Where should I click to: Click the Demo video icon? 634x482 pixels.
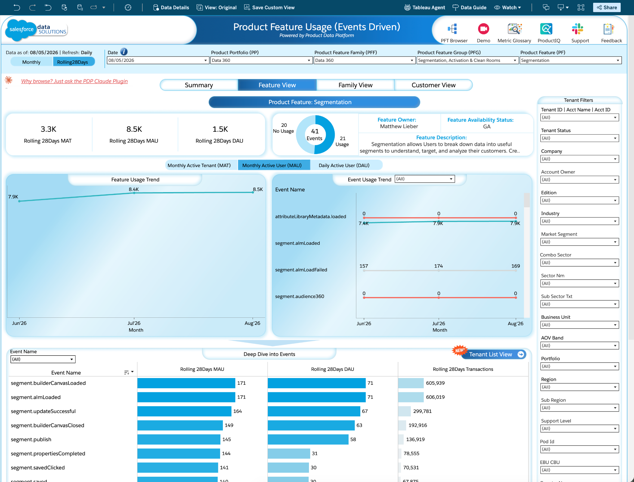tap(483, 29)
